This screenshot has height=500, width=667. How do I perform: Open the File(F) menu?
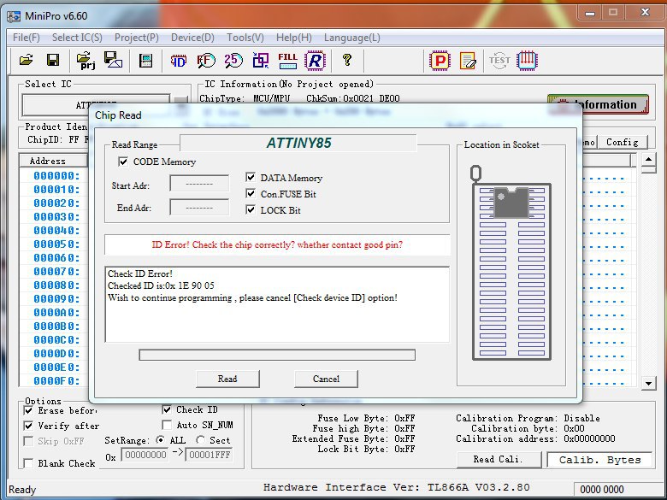(27, 38)
